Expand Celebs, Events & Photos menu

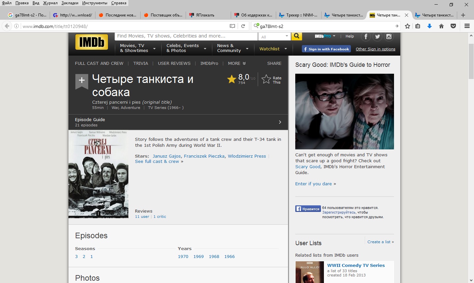click(x=187, y=48)
